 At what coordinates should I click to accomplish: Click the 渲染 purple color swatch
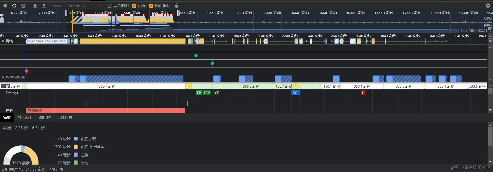point(76,155)
